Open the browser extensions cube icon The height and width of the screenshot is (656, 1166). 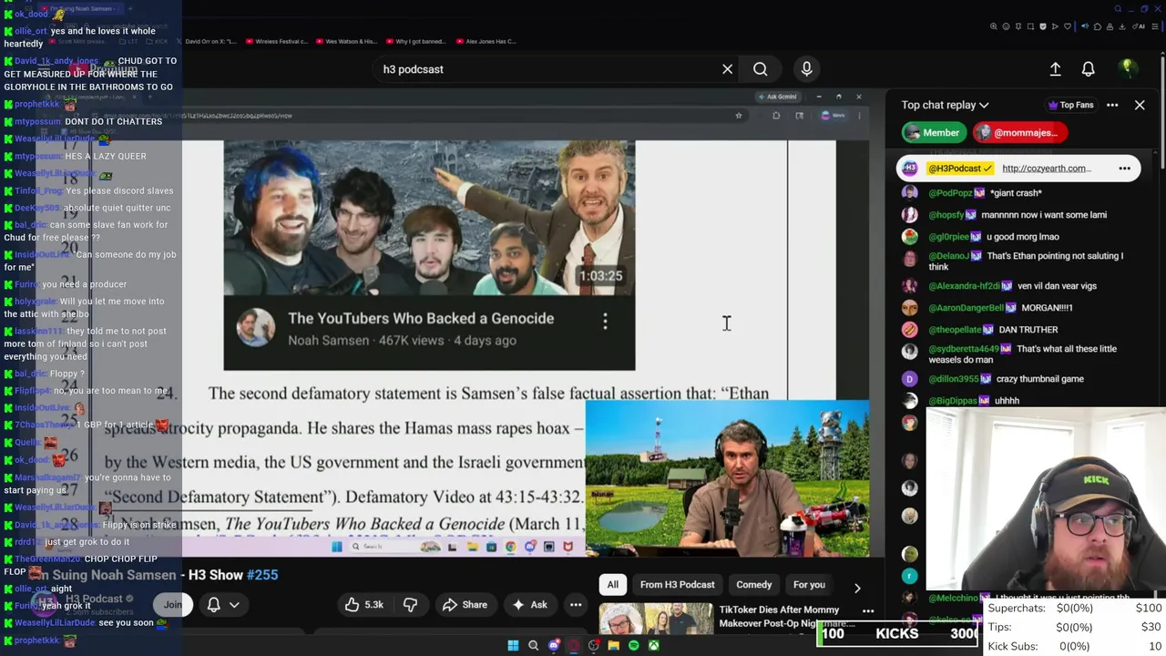(x=1098, y=26)
